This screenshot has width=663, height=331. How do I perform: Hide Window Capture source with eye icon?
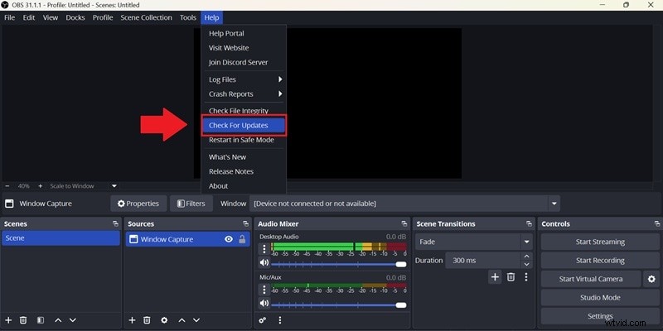tap(228, 239)
